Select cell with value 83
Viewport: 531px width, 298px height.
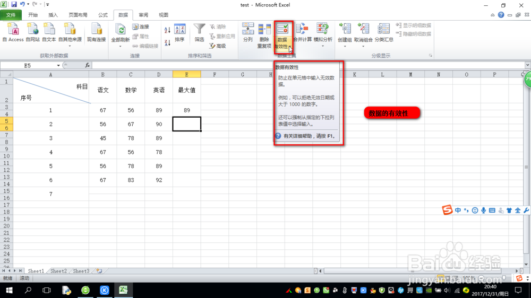131,180
